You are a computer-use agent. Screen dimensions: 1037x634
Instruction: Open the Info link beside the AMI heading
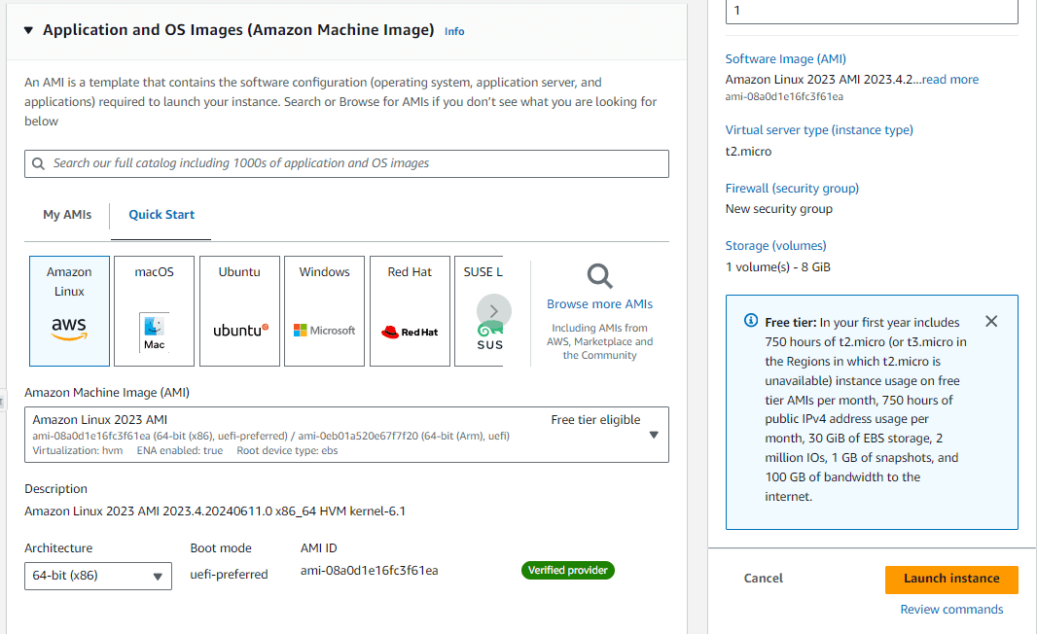454,31
